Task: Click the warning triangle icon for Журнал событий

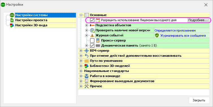Action: [92, 36]
